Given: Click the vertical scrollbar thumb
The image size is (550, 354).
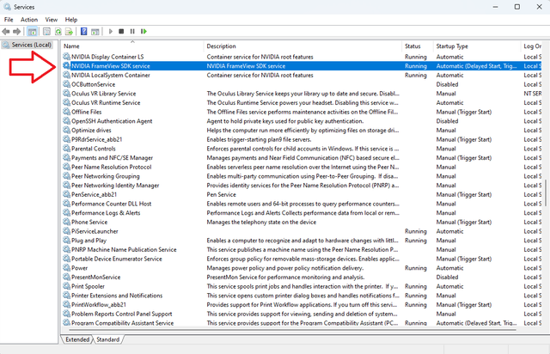Looking at the screenshot, I should pos(546,193).
